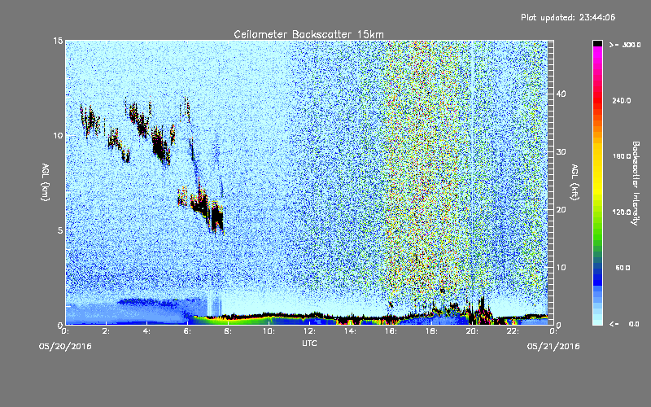
Task: Click the "UTC" x-axis label
Action: point(309,343)
